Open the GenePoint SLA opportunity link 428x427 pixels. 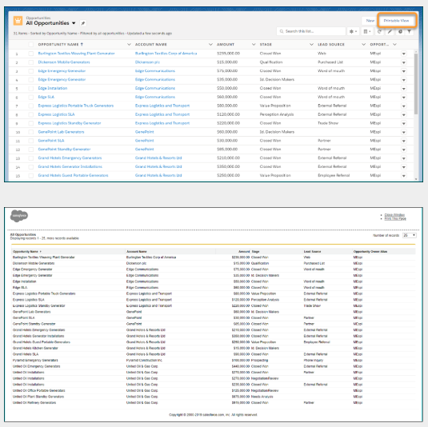pos(51,141)
